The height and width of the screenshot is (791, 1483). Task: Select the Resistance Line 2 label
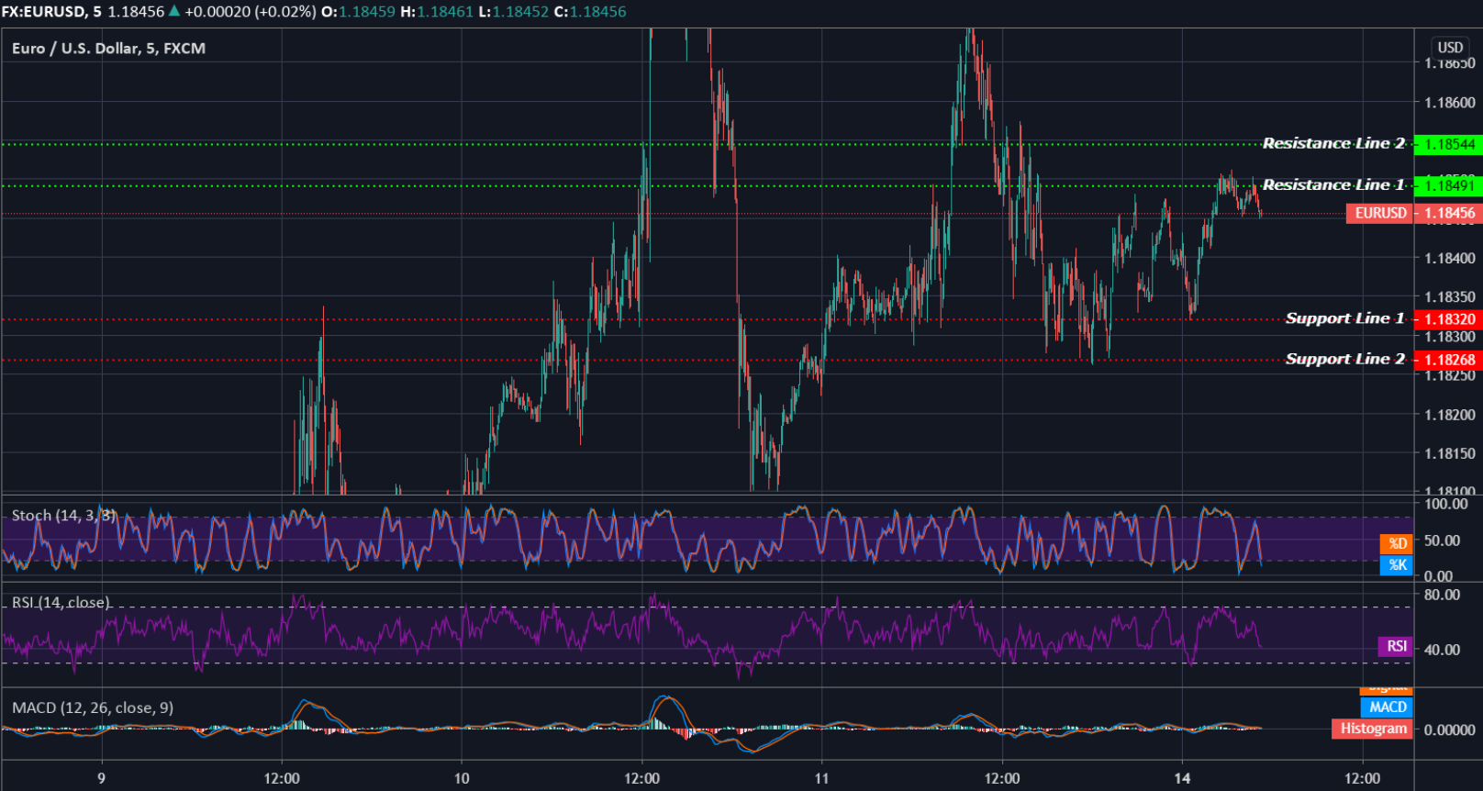tap(1333, 143)
